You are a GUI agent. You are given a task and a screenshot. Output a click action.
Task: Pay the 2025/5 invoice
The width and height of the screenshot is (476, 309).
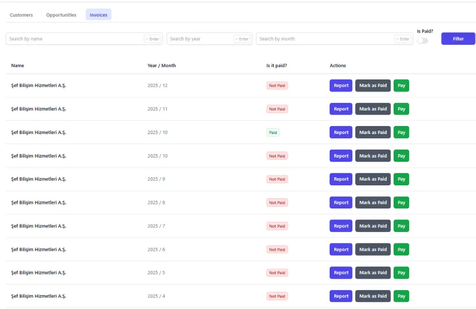(401, 272)
